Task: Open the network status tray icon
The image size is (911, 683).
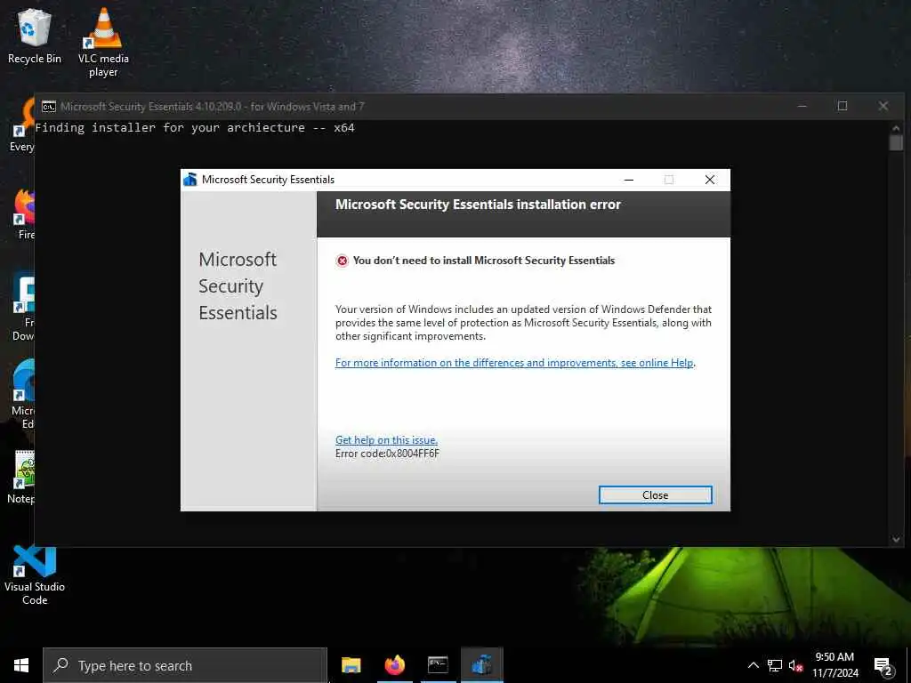Action: click(x=775, y=665)
